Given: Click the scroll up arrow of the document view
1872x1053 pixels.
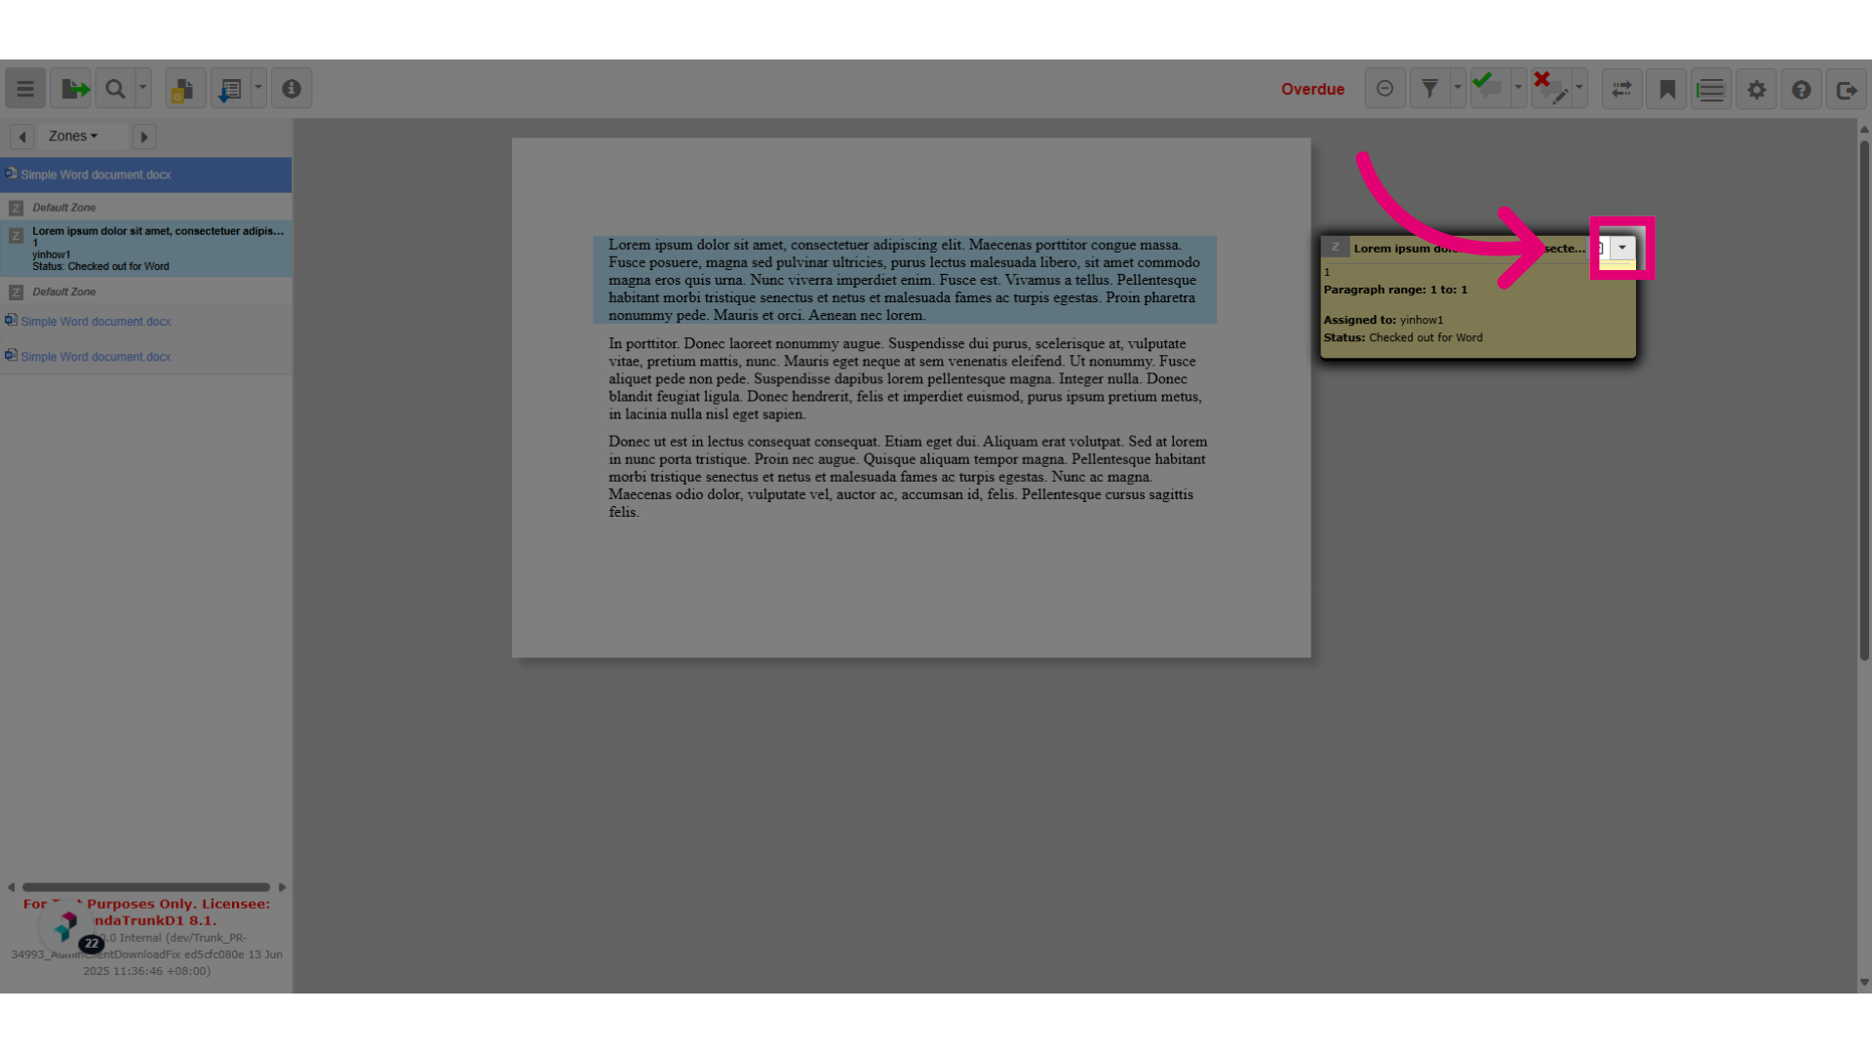Looking at the screenshot, I should click(x=1864, y=129).
